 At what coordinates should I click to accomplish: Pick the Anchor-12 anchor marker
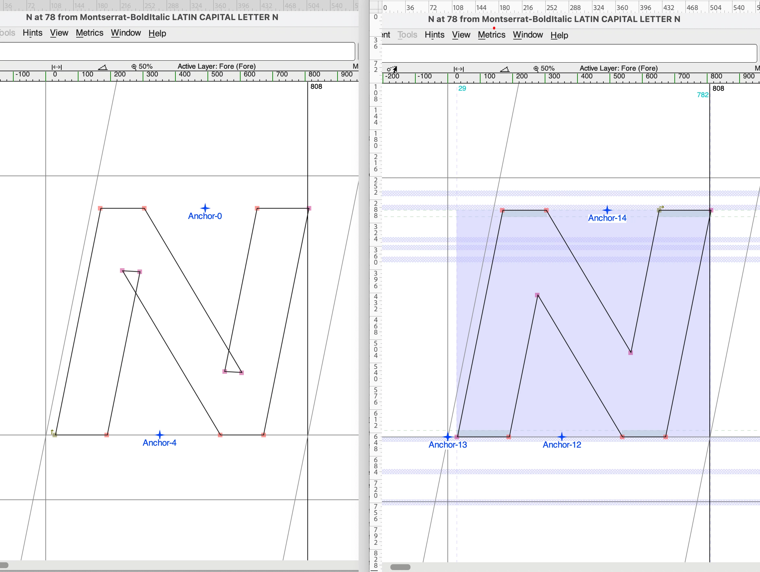tap(562, 437)
